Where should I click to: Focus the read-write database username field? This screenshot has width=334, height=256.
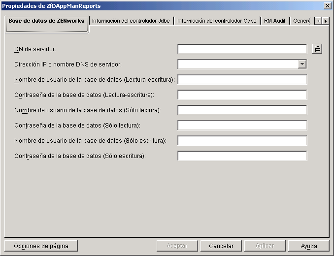242,79
